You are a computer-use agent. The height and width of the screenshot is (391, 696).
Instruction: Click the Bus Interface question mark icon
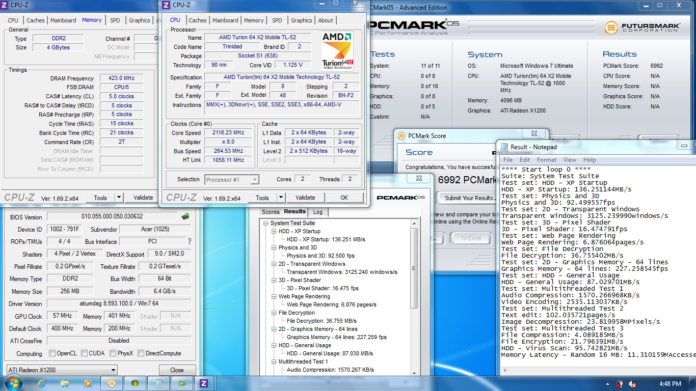pyautogui.click(x=190, y=241)
